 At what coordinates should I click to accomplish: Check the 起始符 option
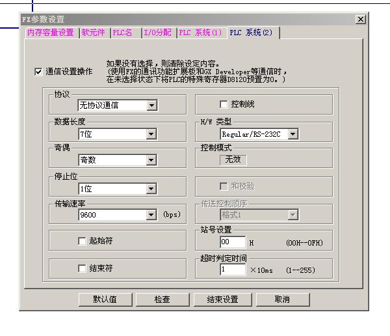(x=82, y=241)
